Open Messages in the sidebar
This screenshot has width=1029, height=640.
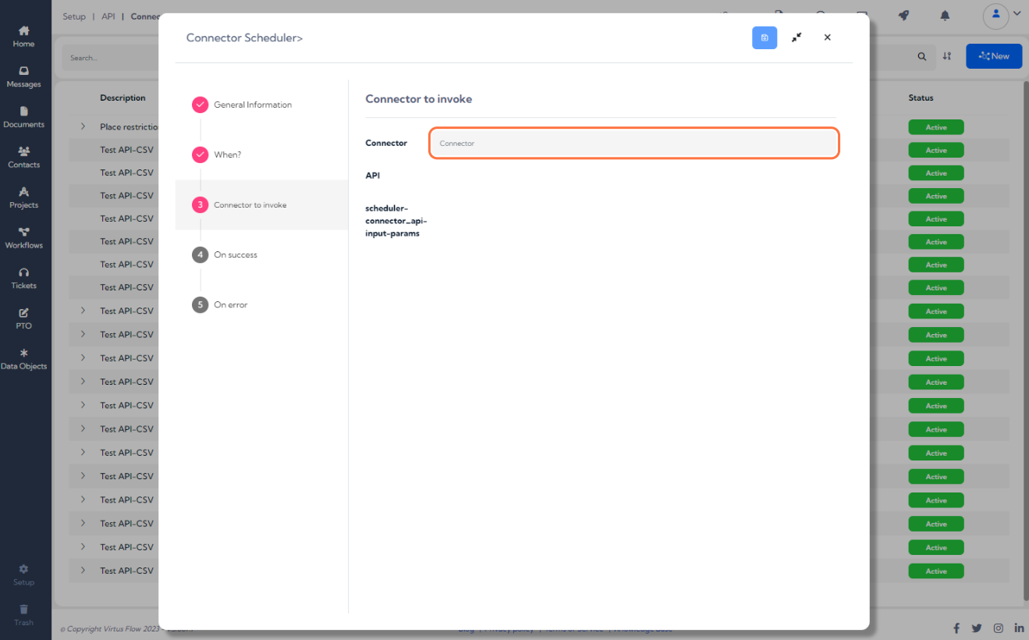click(x=23, y=76)
